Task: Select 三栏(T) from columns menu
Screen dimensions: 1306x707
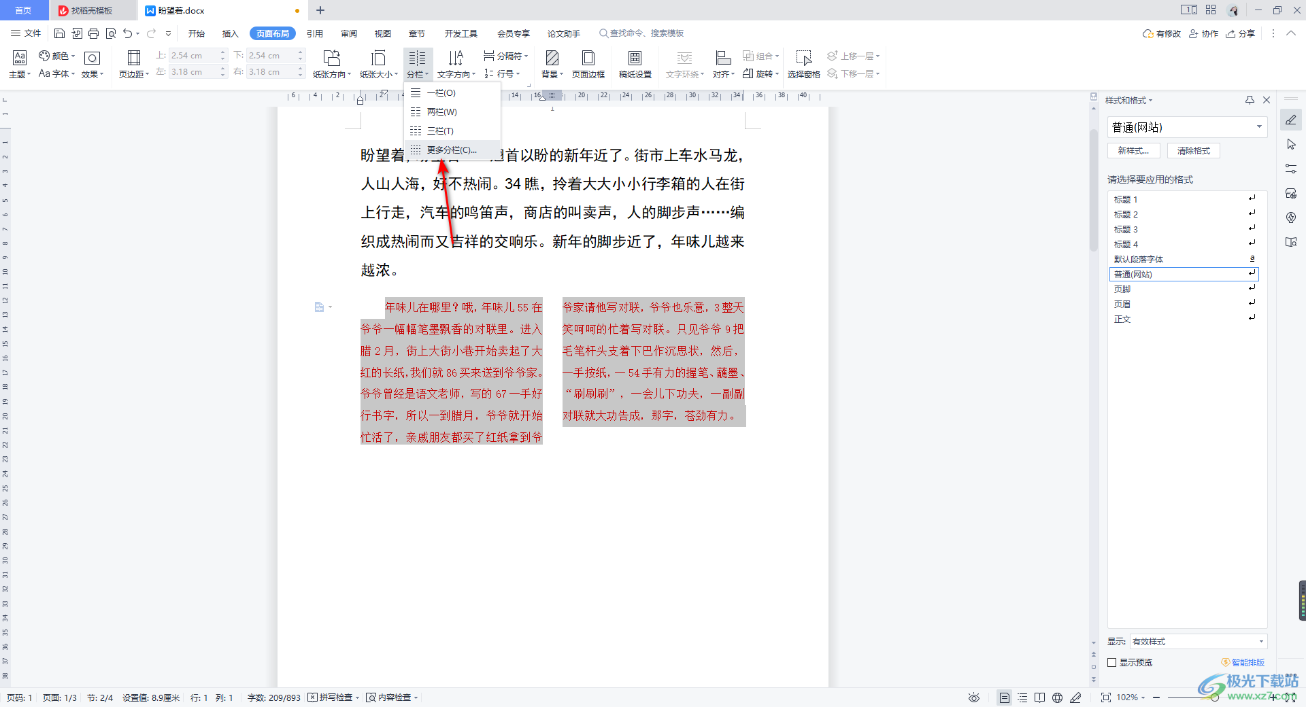Action: point(452,131)
